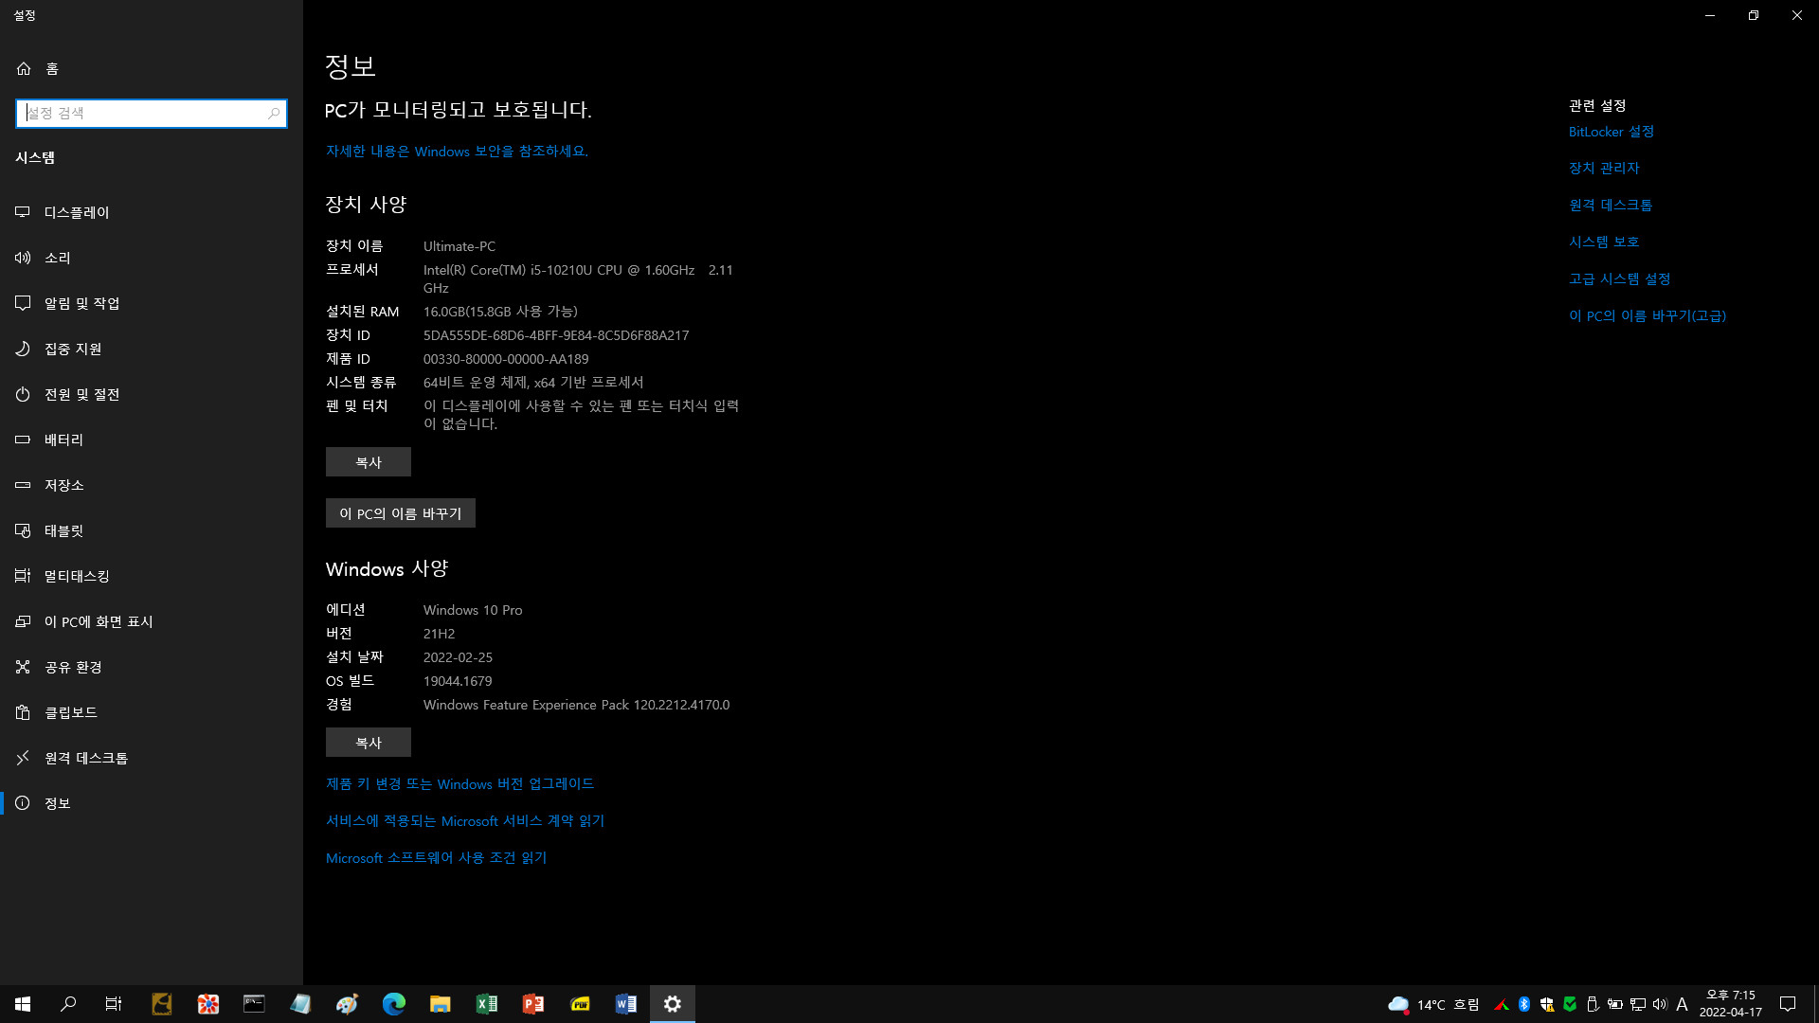
Task: Open 클립보드 settings
Action: [152, 712]
